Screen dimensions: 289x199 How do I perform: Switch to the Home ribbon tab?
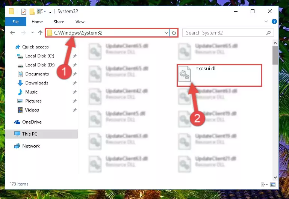pos(37,22)
